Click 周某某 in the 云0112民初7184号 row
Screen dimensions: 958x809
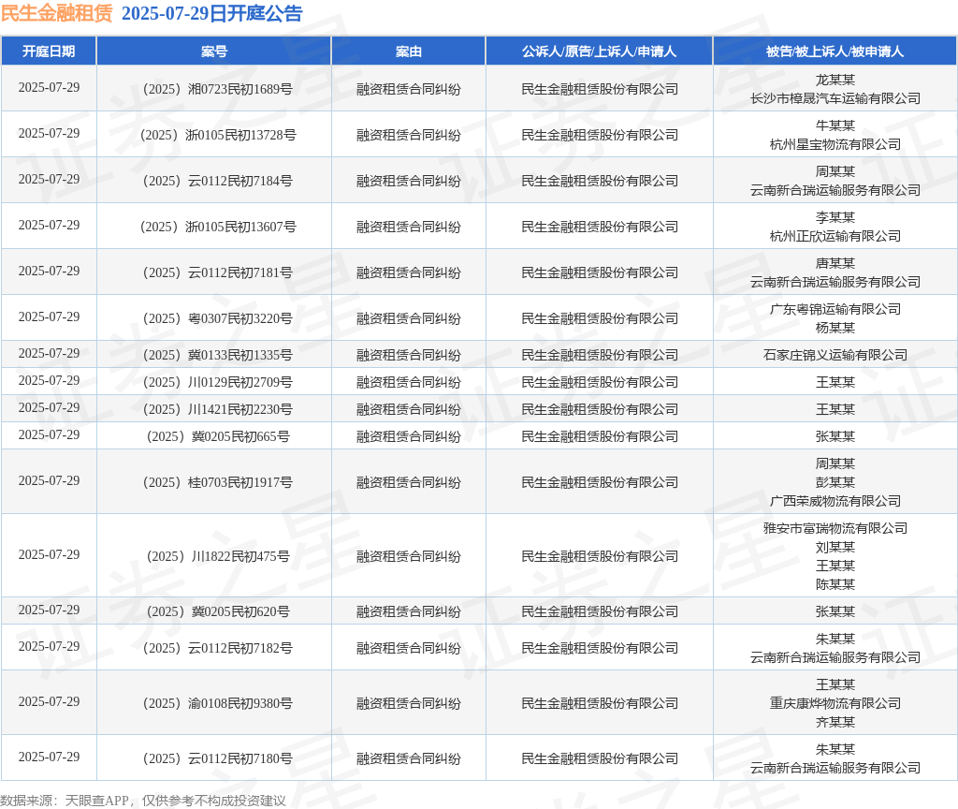(835, 172)
